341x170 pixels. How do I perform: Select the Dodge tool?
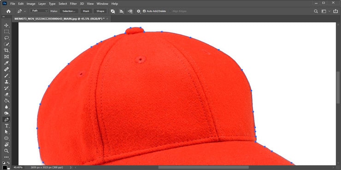click(6, 113)
